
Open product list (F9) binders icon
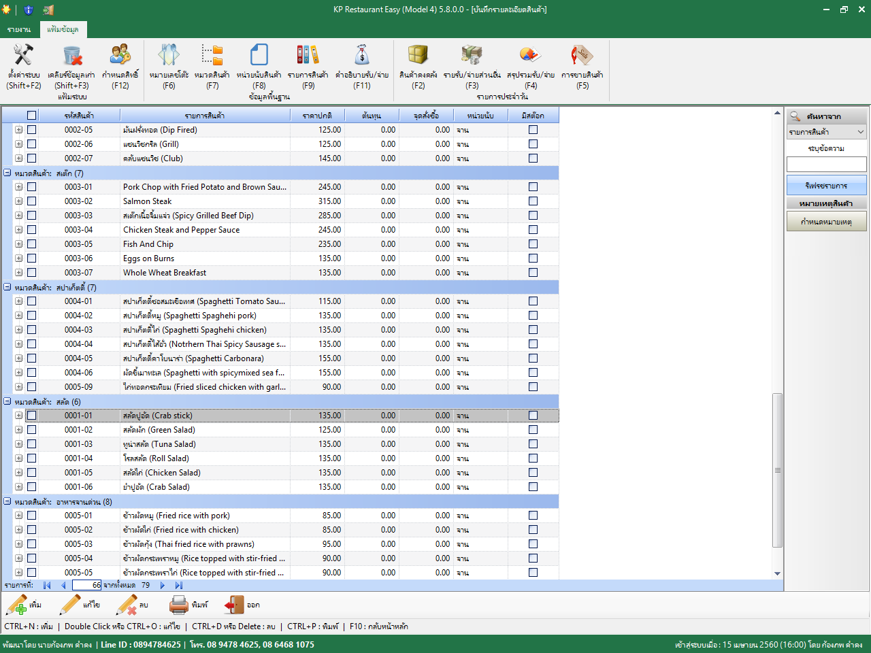[x=308, y=55]
